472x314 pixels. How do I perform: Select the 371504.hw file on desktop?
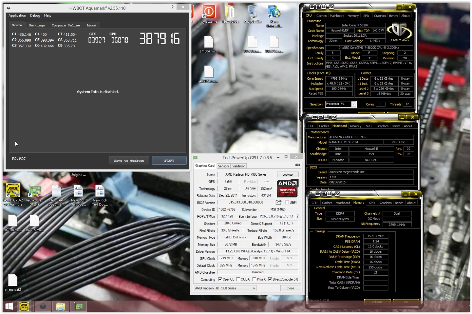(x=209, y=44)
